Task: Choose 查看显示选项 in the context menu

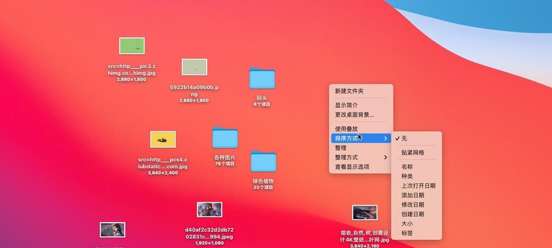Action: pyautogui.click(x=361, y=167)
